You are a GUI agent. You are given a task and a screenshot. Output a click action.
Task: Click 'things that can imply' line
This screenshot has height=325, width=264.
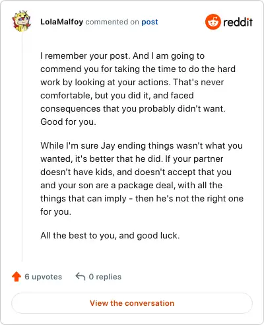pos(142,199)
